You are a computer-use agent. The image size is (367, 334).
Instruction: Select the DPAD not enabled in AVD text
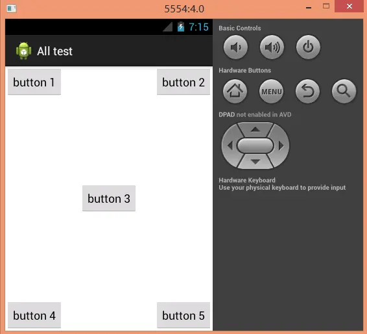point(255,114)
